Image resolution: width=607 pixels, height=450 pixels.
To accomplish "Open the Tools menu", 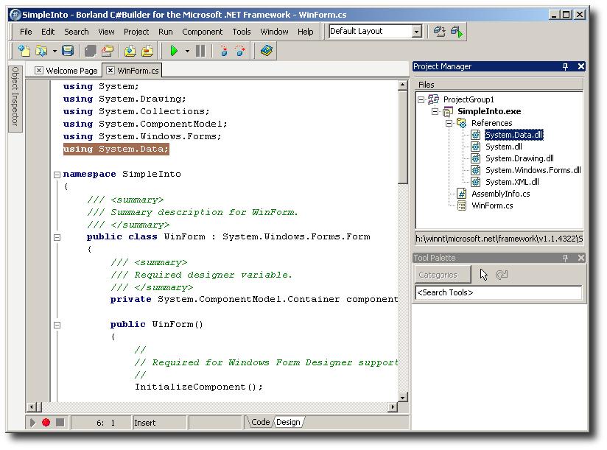I will coord(242,32).
